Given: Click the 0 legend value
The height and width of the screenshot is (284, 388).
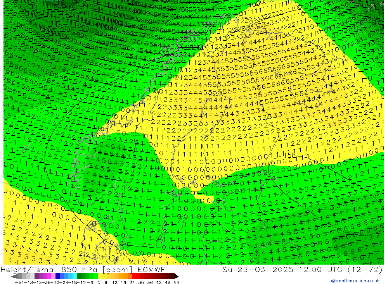Looking at the screenshot, I should pos(99,282).
